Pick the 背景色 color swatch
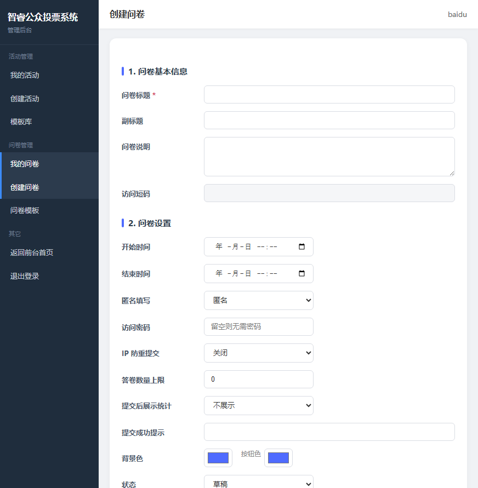The width and height of the screenshot is (478, 488). pos(218,458)
